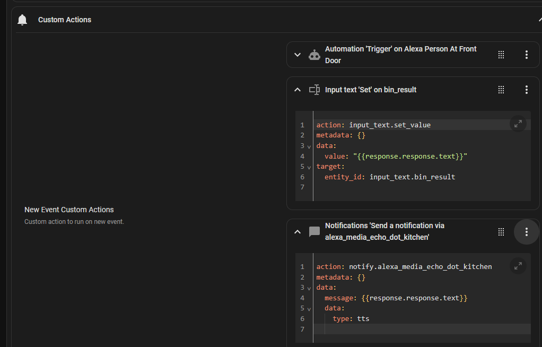Collapse the Custom Actions section

539,20
